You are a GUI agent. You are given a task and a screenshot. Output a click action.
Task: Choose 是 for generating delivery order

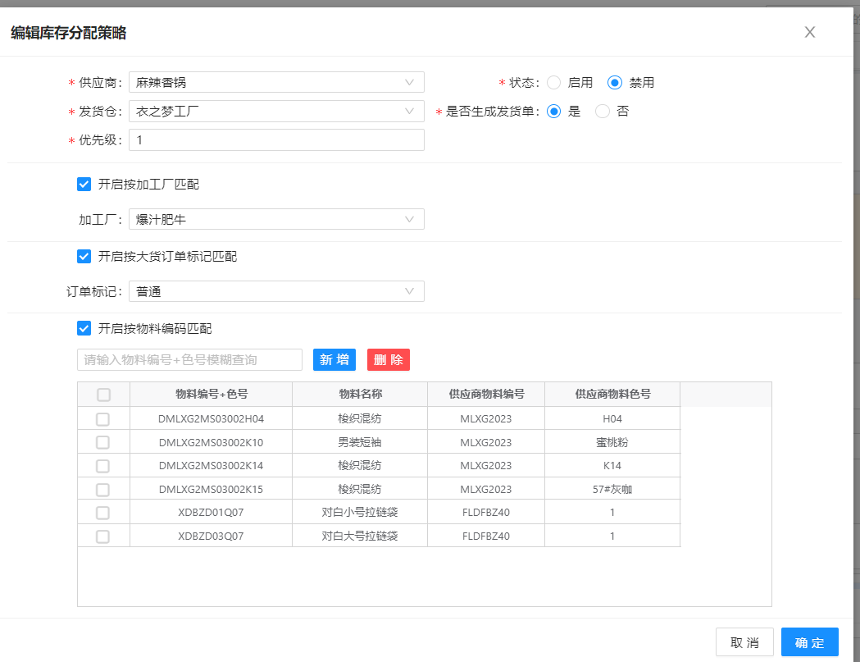[554, 112]
